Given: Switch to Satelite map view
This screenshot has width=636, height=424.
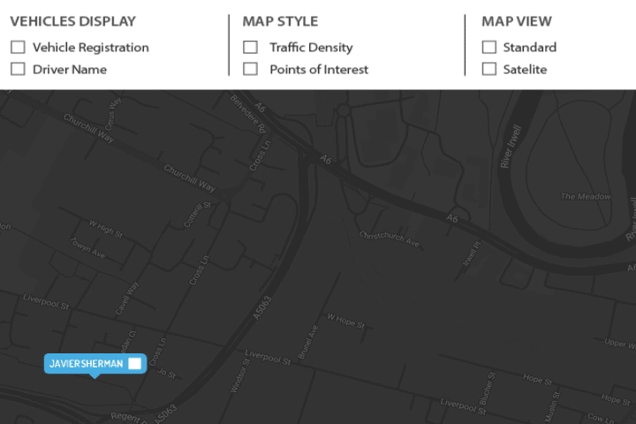Looking at the screenshot, I should pyautogui.click(x=488, y=70).
